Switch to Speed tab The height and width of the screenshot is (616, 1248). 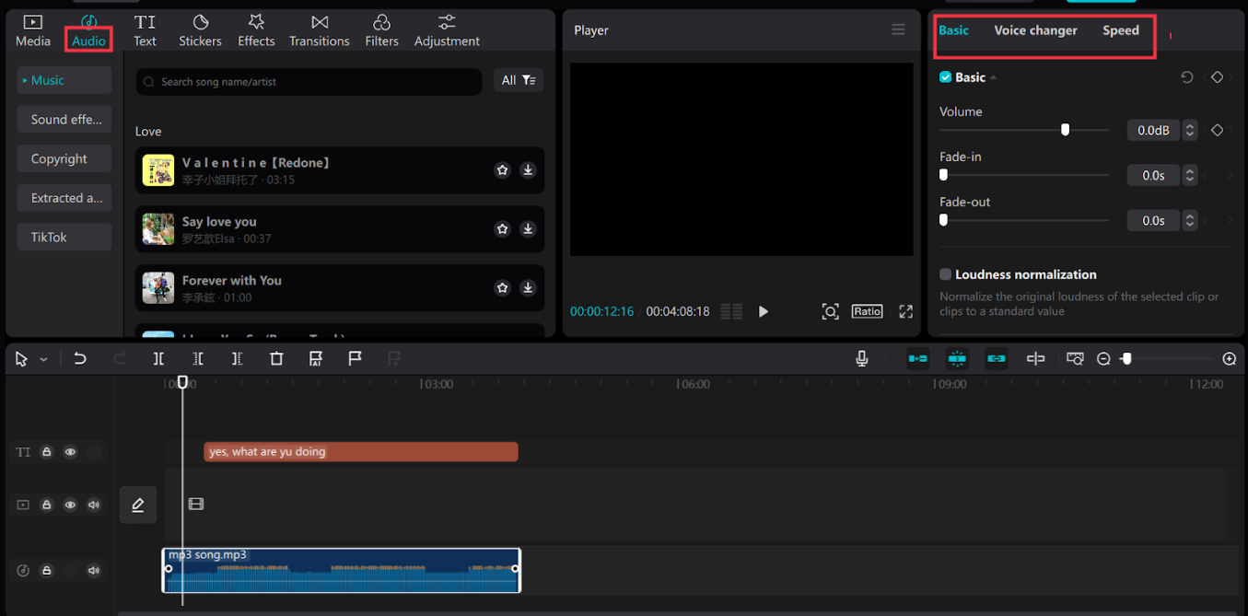[1121, 30]
